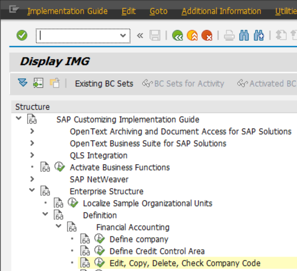Execute Localize Sample Organizational Units activity icon
Screen dimensions: 297x271
tap(73, 203)
